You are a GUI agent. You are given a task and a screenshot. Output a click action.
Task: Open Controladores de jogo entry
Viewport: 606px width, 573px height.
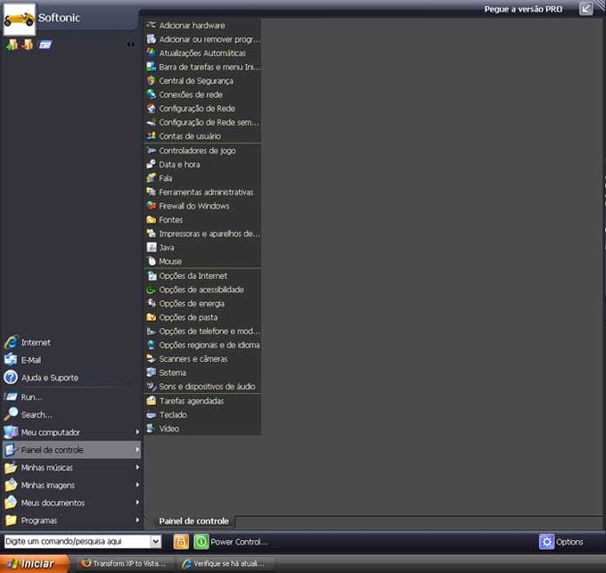[x=203, y=151]
